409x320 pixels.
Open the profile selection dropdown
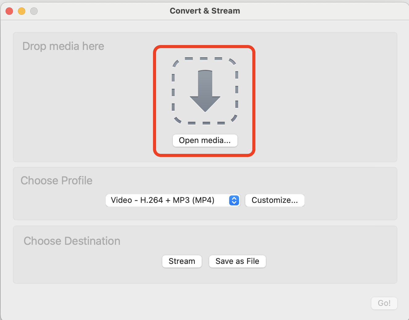click(x=173, y=200)
